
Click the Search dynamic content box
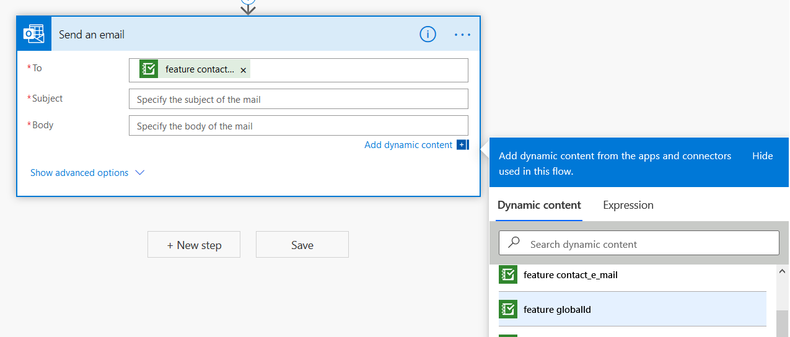[x=644, y=244]
